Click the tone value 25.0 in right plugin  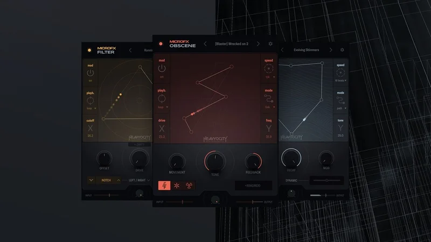click(340, 136)
